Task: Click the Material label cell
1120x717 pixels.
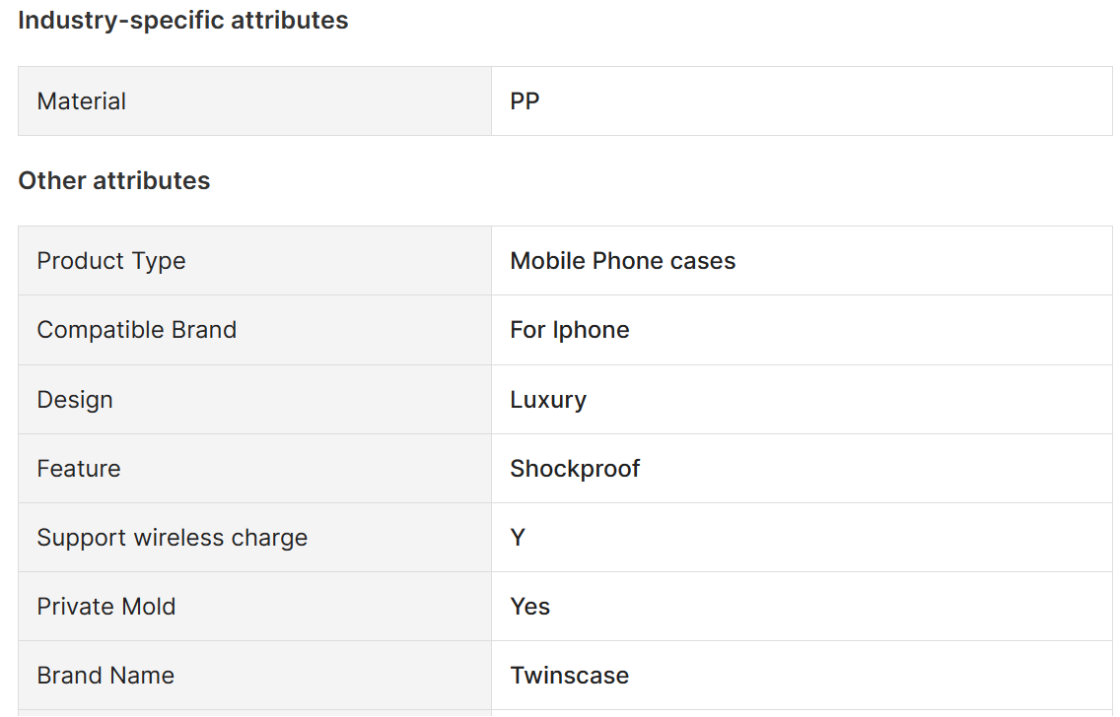Action: [82, 101]
